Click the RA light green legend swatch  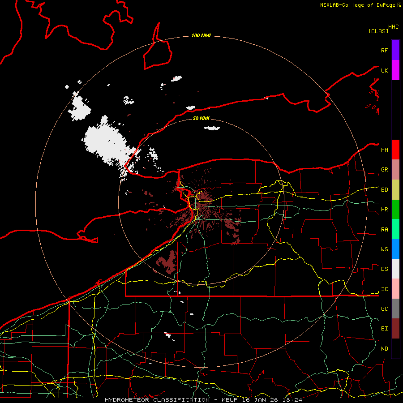pyautogui.click(x=395, y=229)
